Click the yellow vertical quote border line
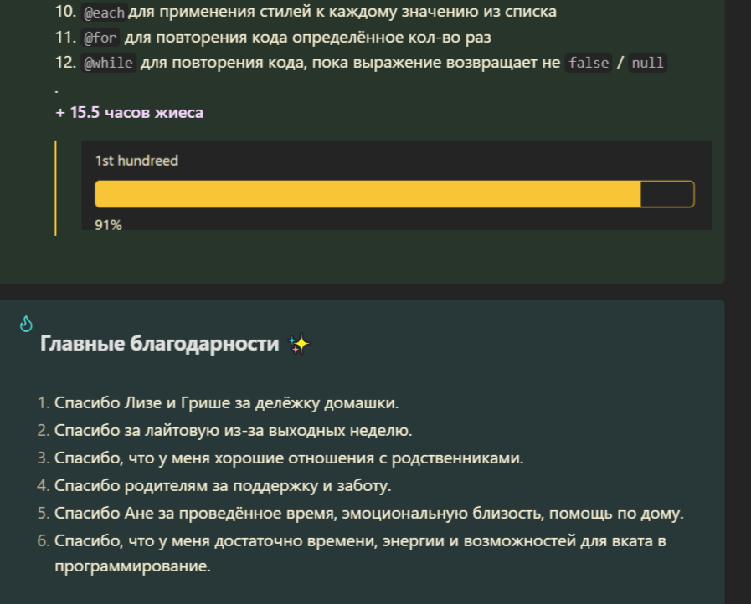 click(x=55, y=188)
